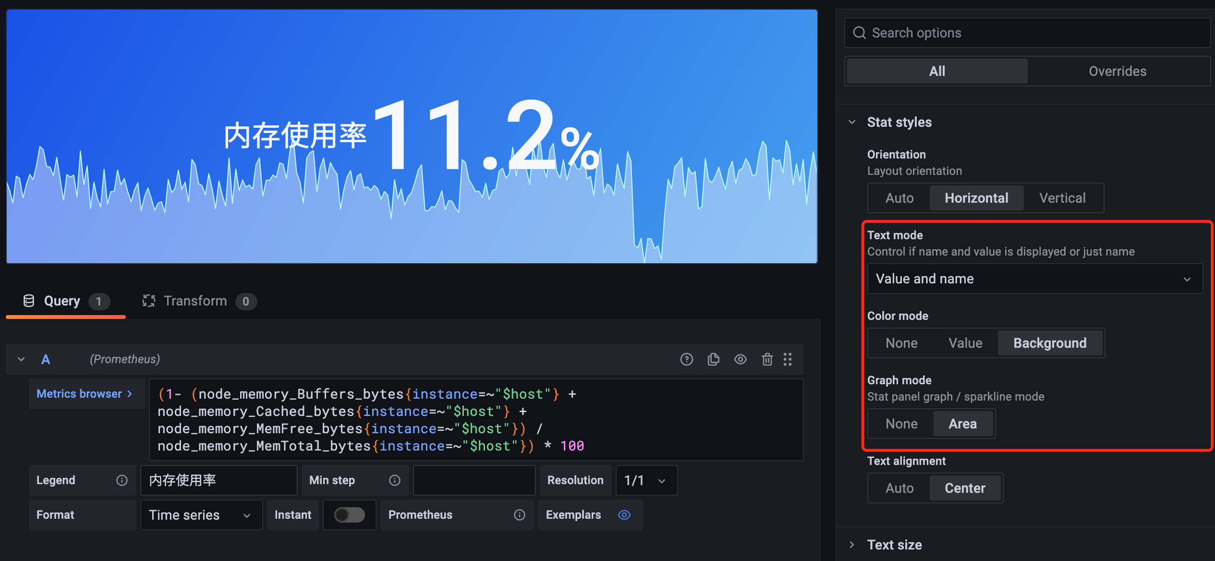The width and height of the screenshot is (1215, 561).
Task: Switch to the Overrides tab
Action: pyautogui.click(x=1117, y=72)
